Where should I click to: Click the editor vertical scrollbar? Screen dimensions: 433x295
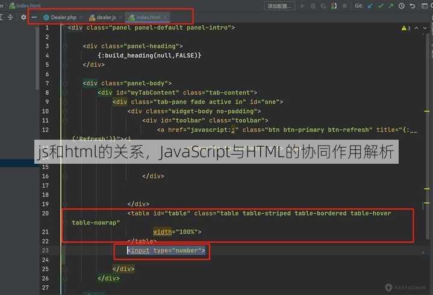click(x=427, y=138)
